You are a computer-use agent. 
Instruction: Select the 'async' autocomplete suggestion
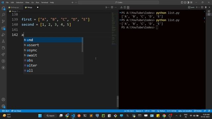pos(53,50)
